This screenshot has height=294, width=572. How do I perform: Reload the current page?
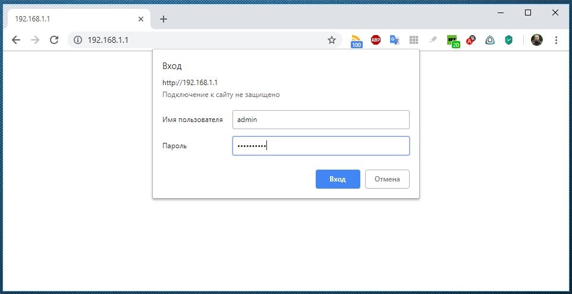54,40
